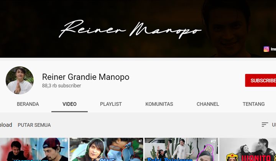Image resolution: width=276 pixels, height=161 pixels.
Task: Go to the KOMUNITAS tab
Action: click(159, 104)
